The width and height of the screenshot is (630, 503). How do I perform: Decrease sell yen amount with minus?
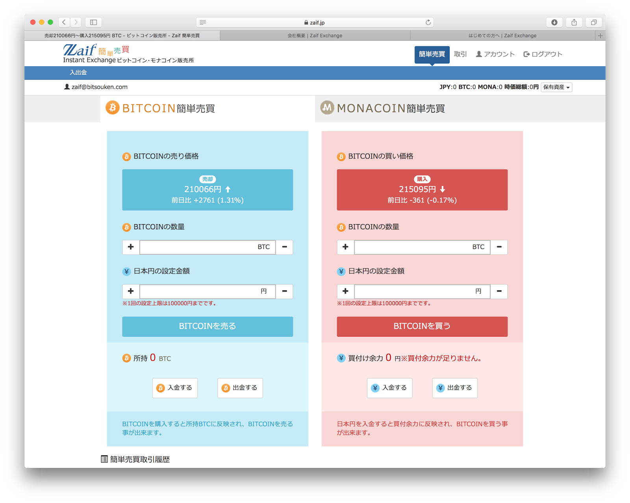coord(284,291)
